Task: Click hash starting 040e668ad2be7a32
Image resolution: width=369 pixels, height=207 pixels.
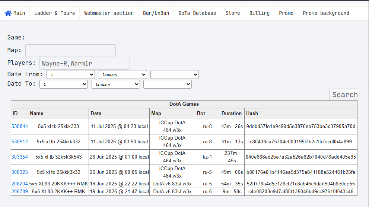Action: coord(301,157)
